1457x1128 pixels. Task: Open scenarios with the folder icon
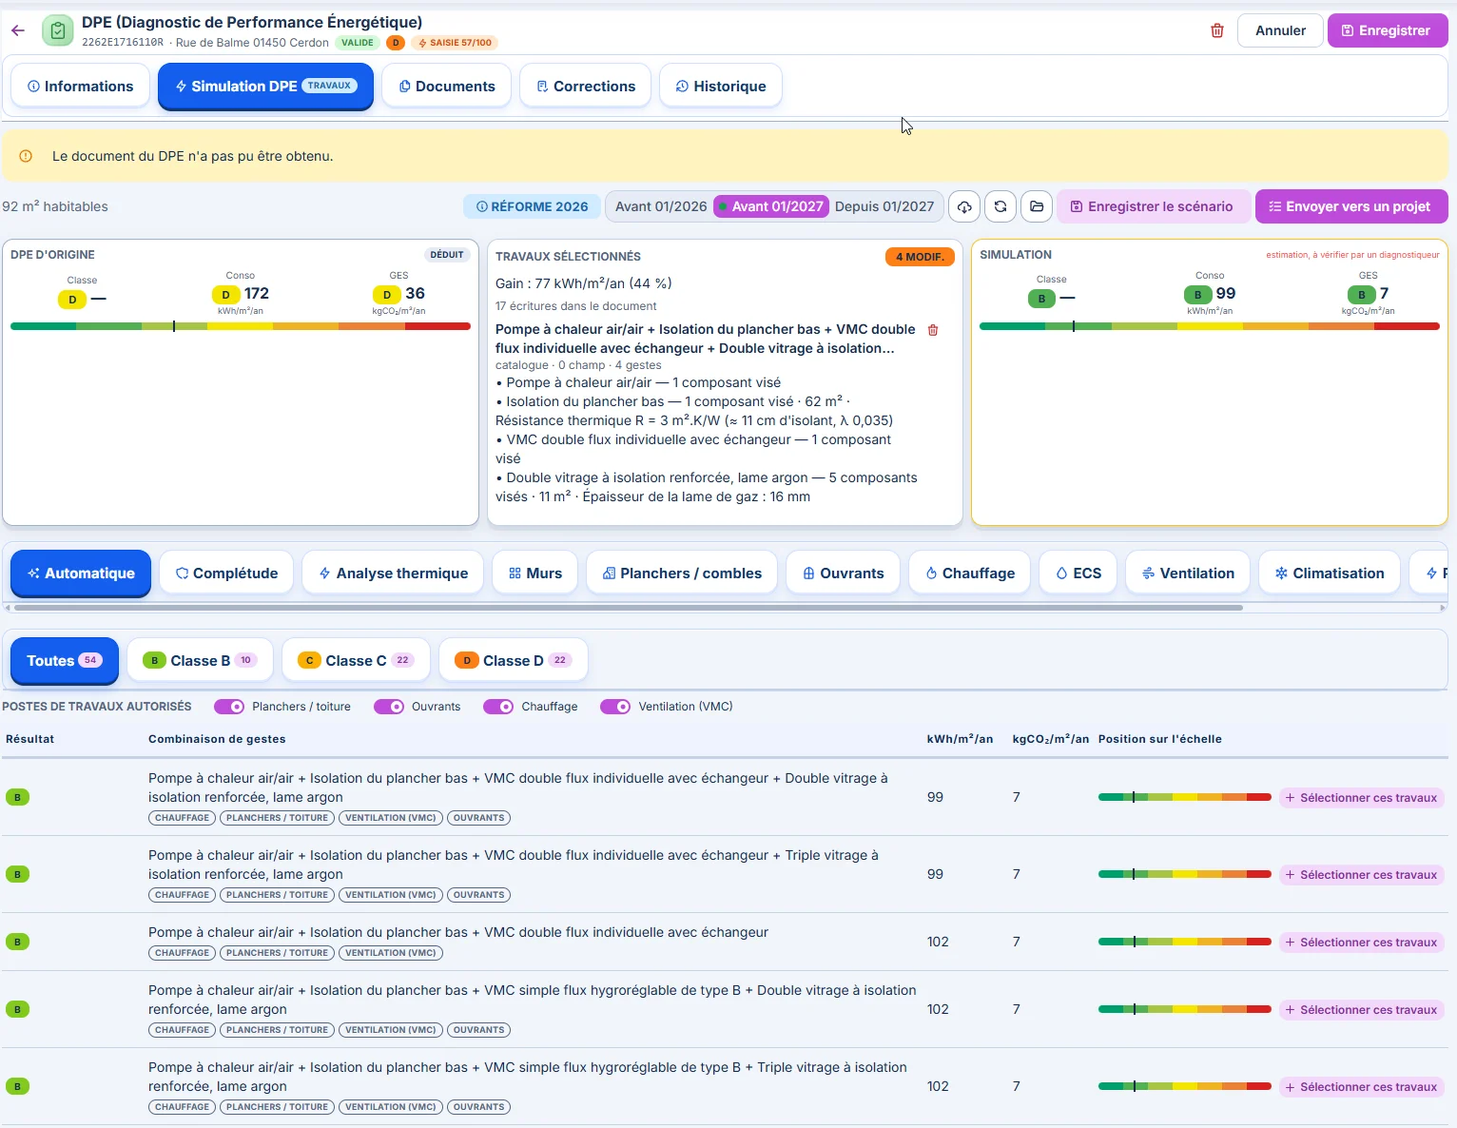[x=1037, y=206]
